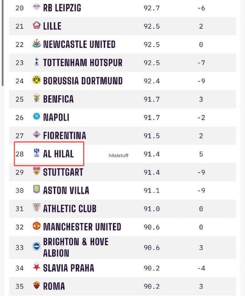The width and height of the screenshot is (245, 296).
Task: Click the page scrollbar thumb on left edge
Action: pyautogui.click(x=3, y=43)
